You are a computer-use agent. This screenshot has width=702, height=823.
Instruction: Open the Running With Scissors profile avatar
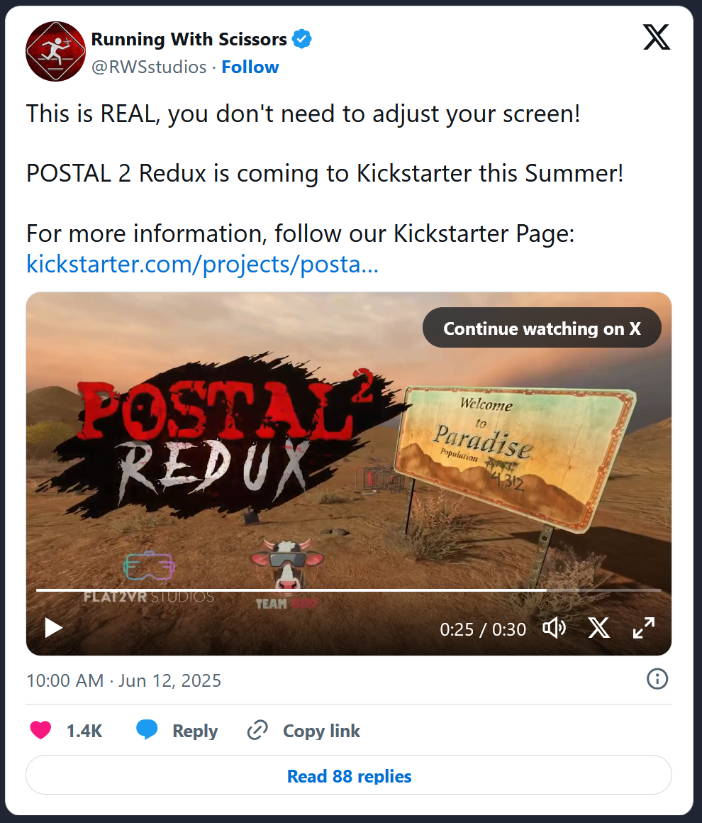tap(55, 51)
